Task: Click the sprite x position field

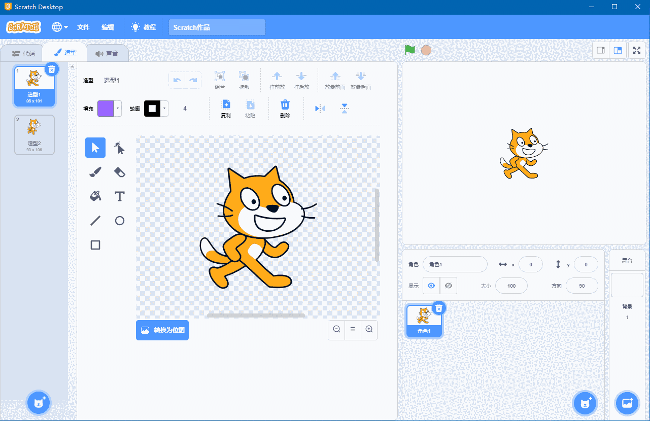Action: coord(531,264)
